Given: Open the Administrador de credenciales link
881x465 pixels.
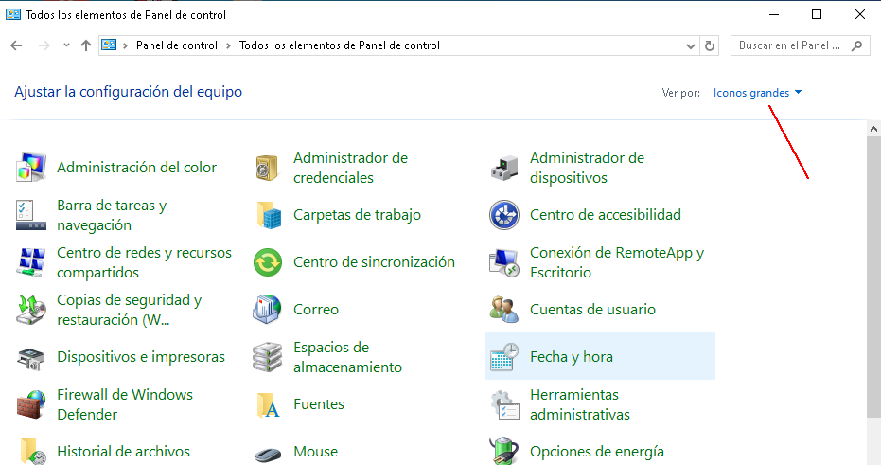Looking at the screenshot, I should coord(350,168).
